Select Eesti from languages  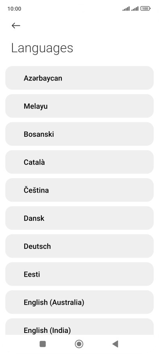[x=80, y=274]
